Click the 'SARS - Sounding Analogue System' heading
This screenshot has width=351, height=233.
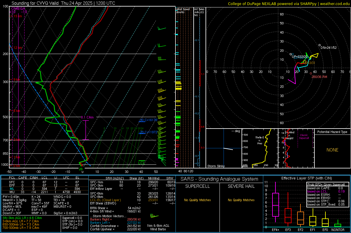tap(219, 179)
